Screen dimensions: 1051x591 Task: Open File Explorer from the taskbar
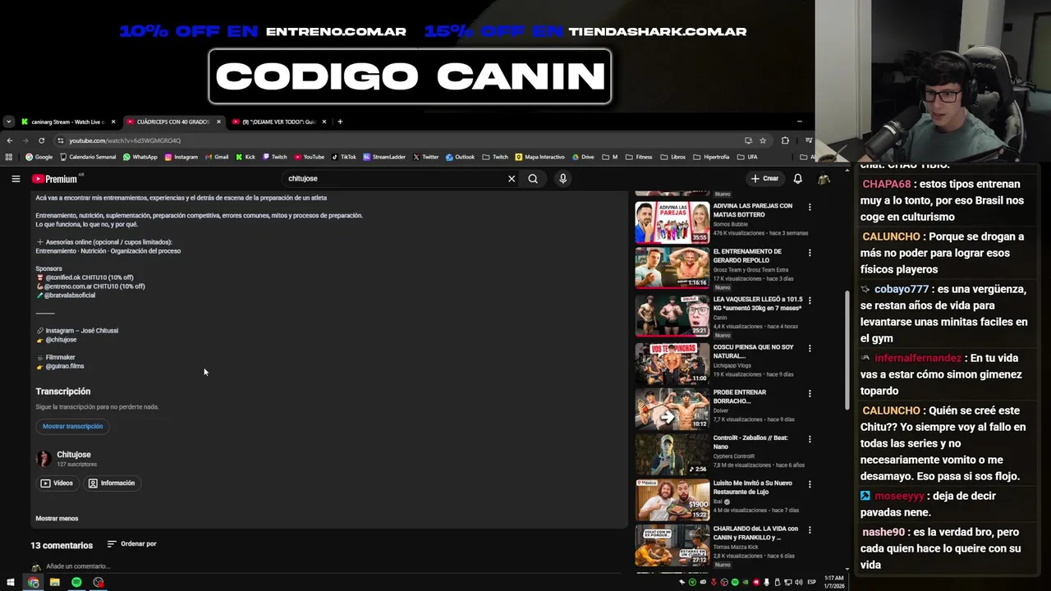tap(55, 582)
